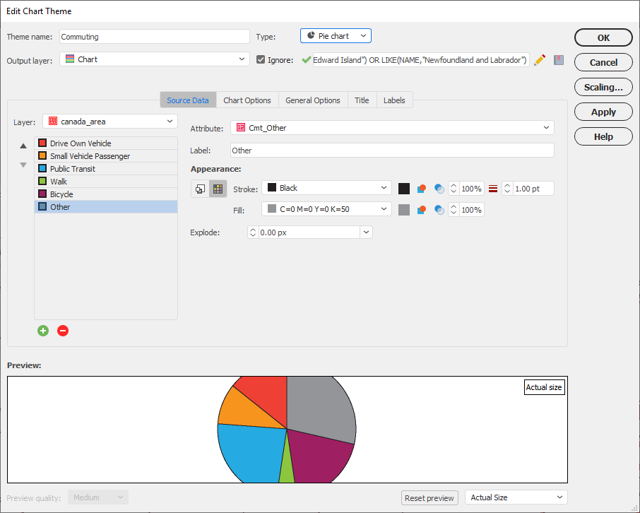The width and height of the screenshot is (640, 513).
Task: Open the Fill color C=0 M=0 Y=0 K=50 dropdown
Action: [326, 209]
